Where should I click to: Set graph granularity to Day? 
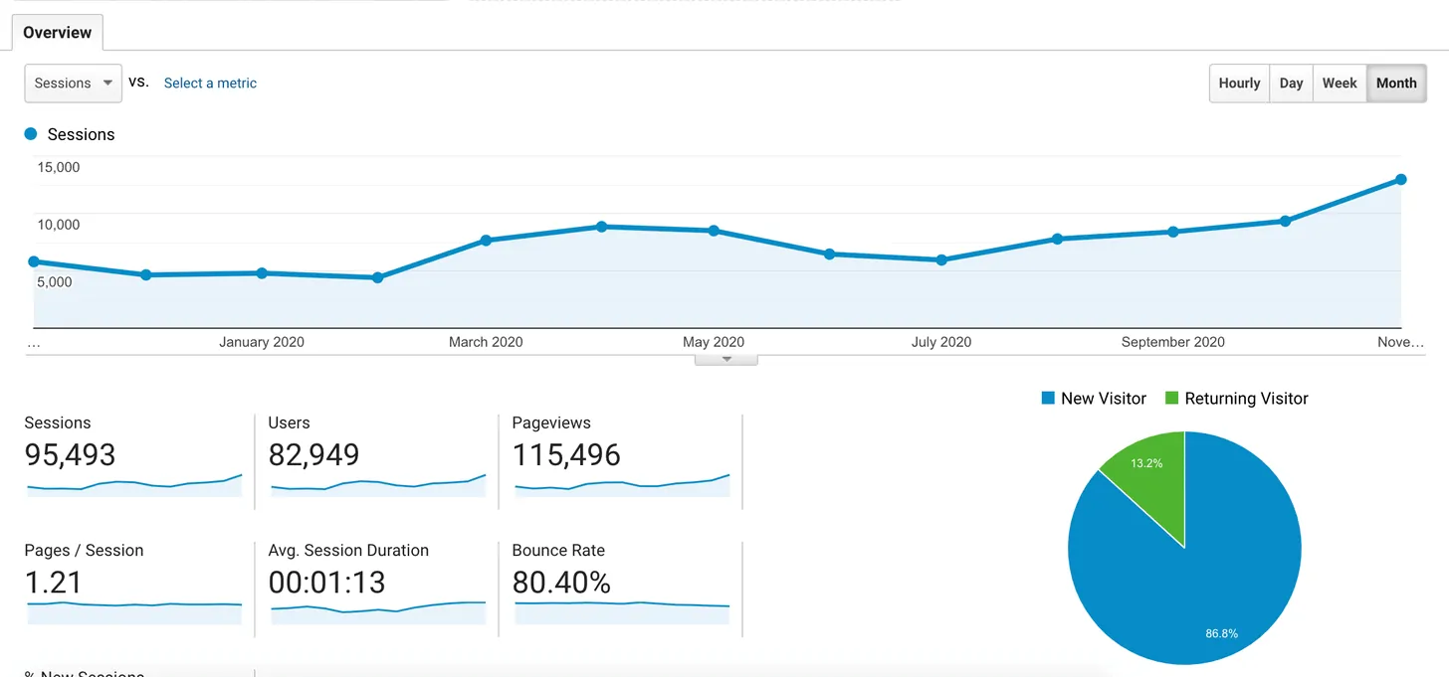(x=1291, y=84)
